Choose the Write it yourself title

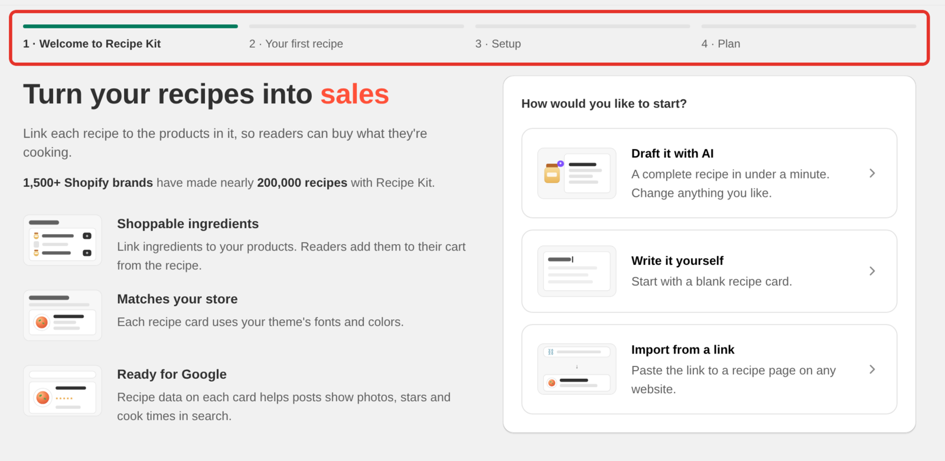tap(677, 261)
